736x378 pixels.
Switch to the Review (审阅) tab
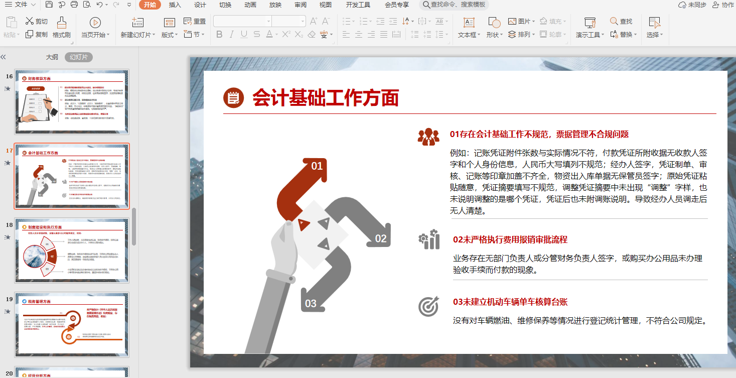pyautogui.click(x=301, y=5)
